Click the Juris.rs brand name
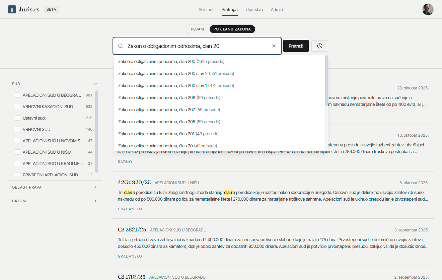 (29, 9)
